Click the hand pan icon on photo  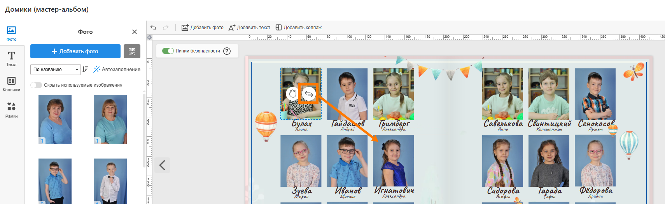(292, 94)
